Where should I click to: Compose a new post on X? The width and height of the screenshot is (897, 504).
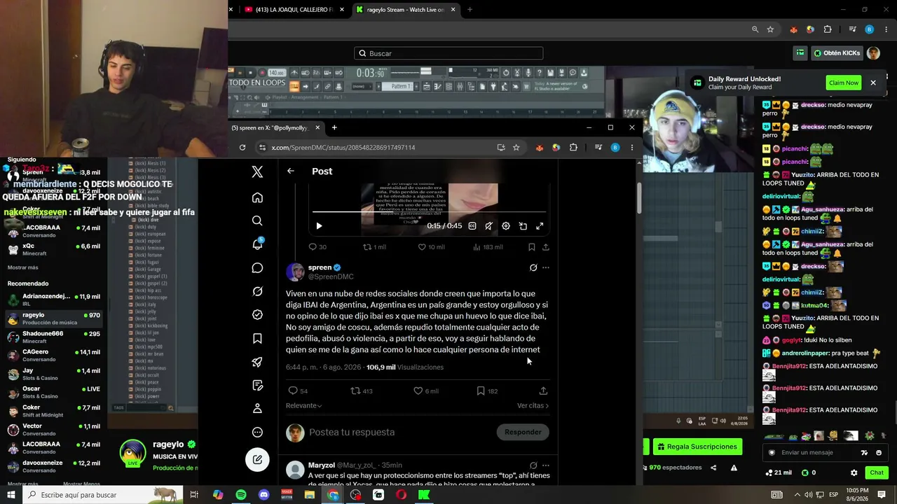(257, 460)
